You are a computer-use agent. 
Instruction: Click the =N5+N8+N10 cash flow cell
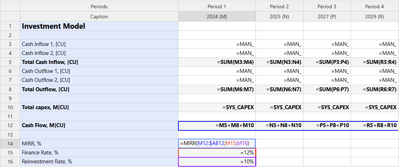pyautogui.click(x=279, y=125)
